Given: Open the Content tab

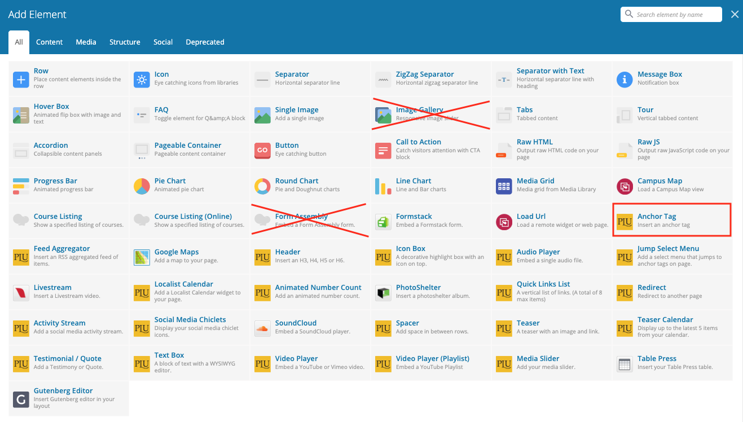Looking at the screenshot, I should click(50, 42).
